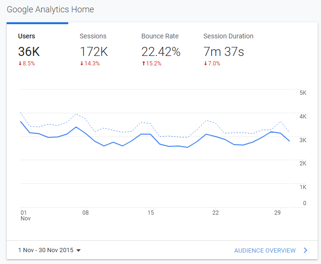Click the 172K sessions value
The image size is (321, 264).
click(93, 52)
